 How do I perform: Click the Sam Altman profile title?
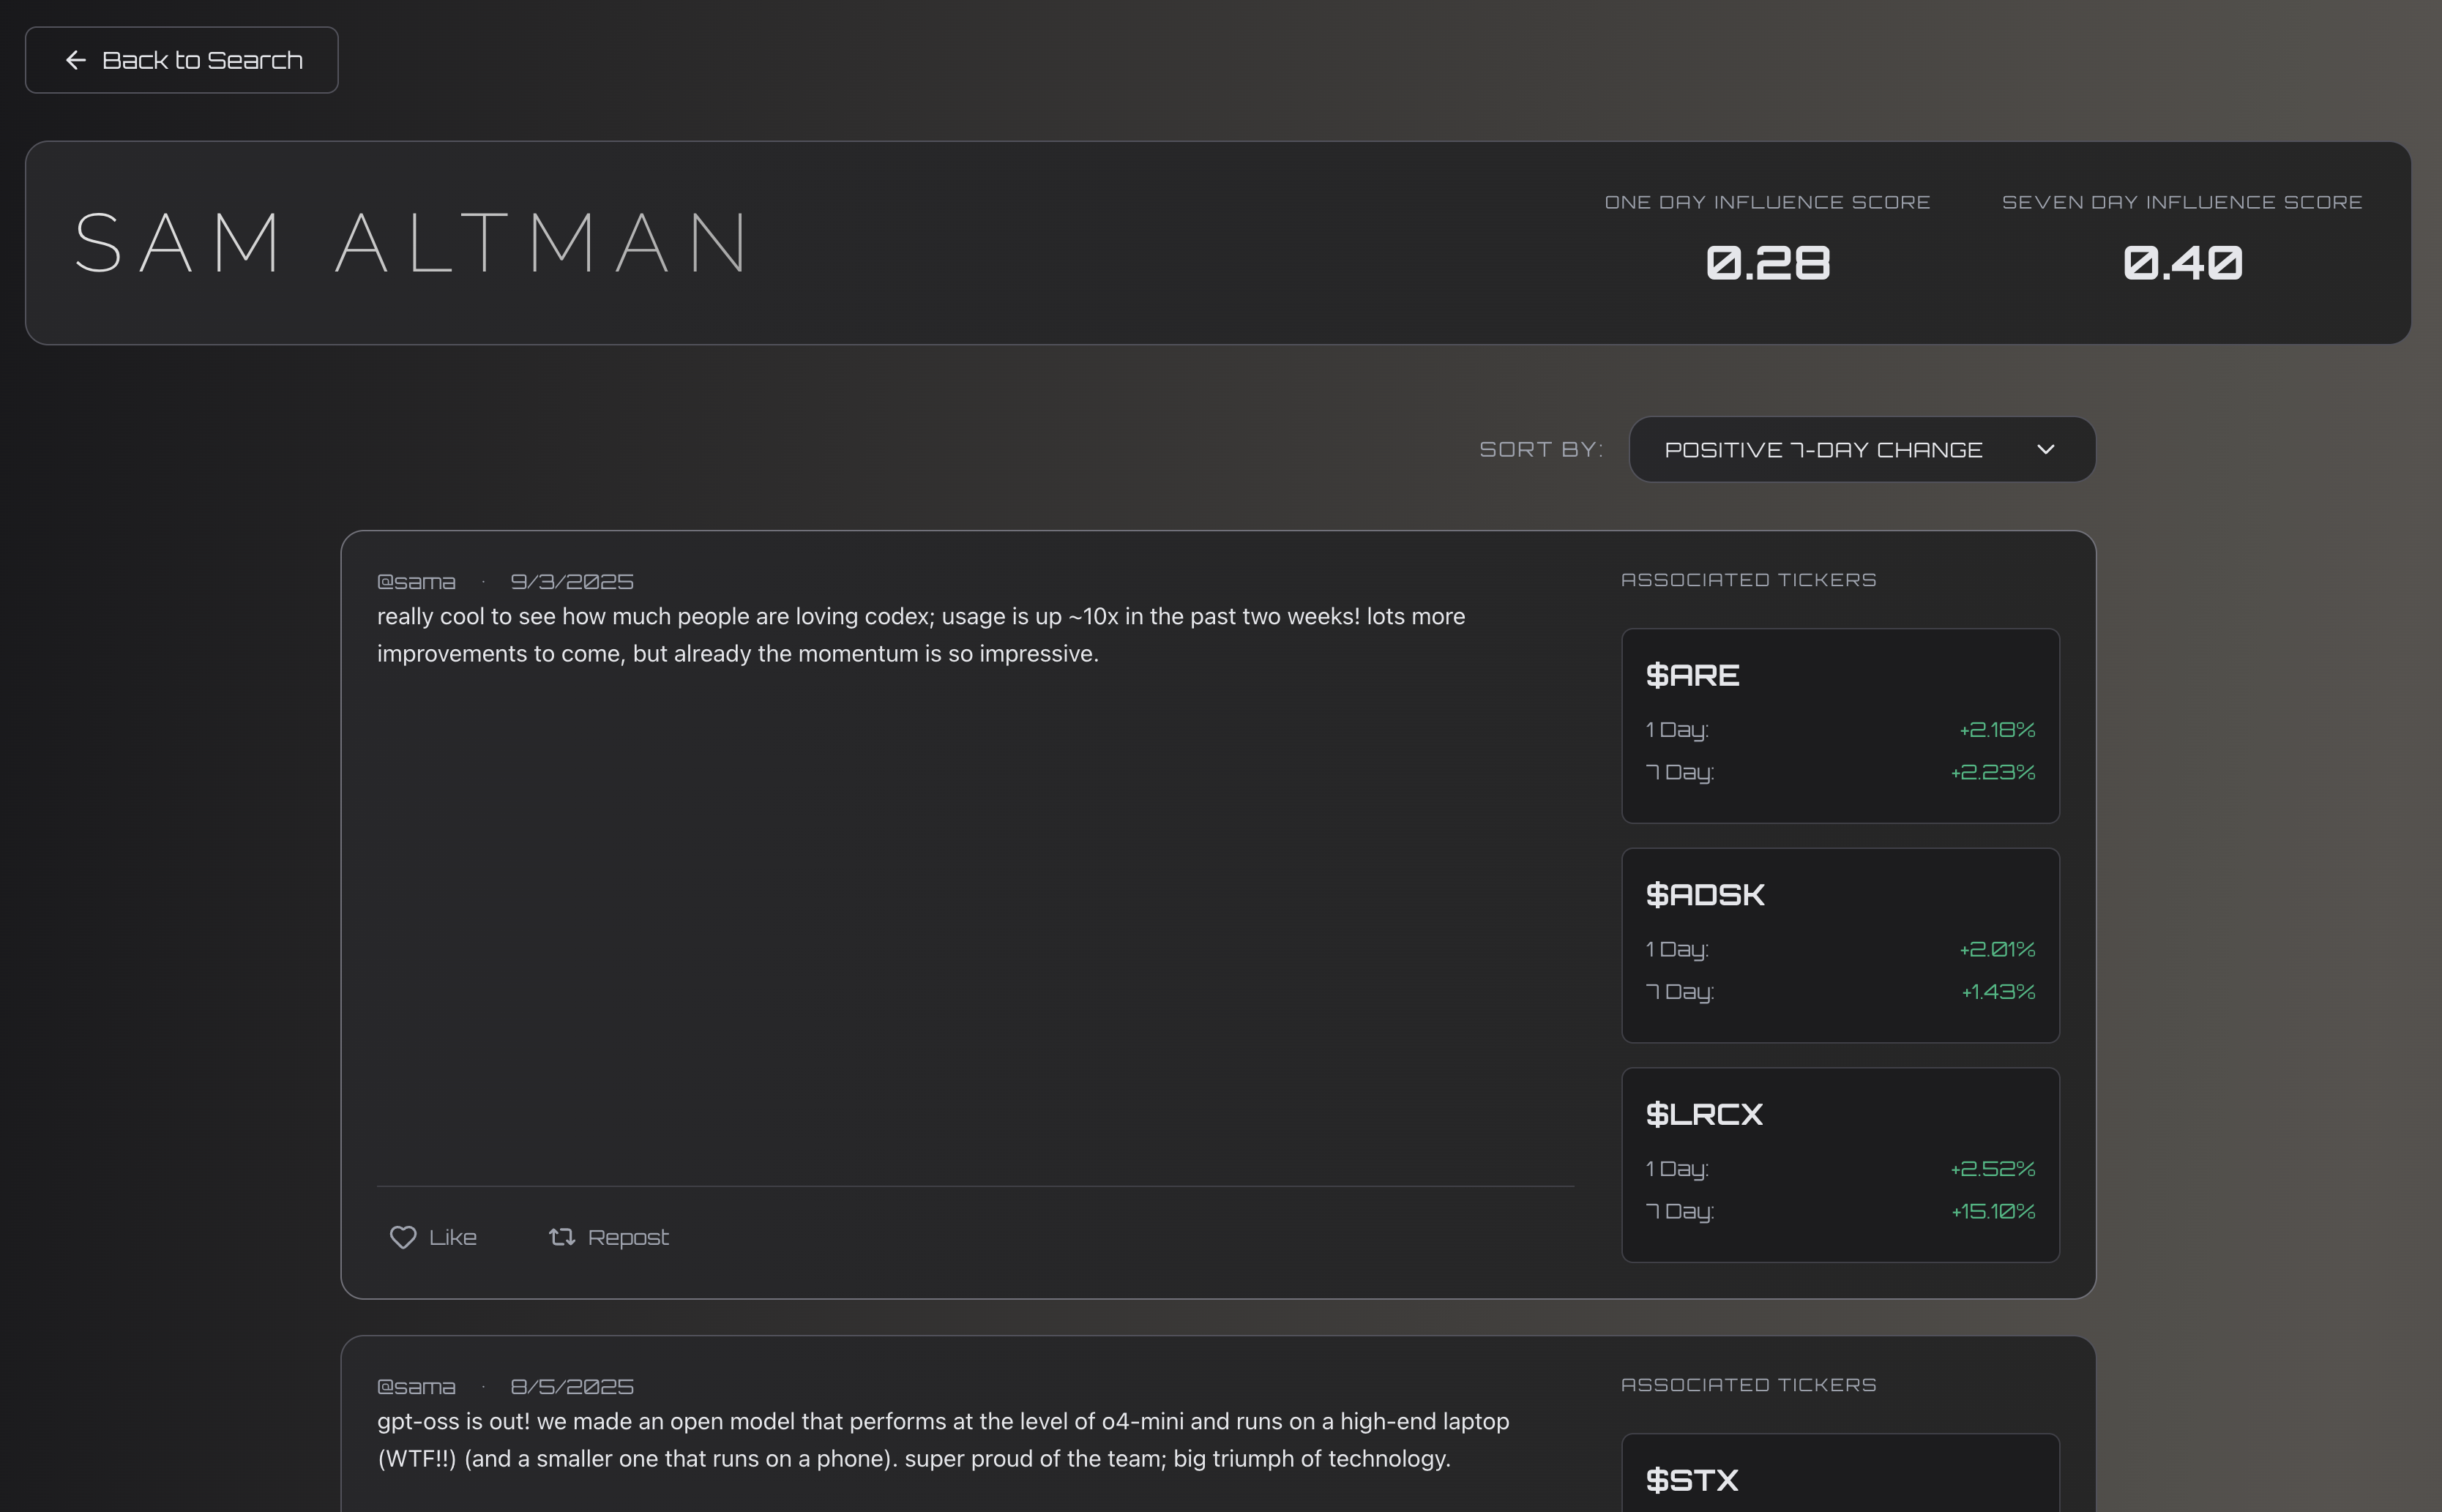[411, 243]
